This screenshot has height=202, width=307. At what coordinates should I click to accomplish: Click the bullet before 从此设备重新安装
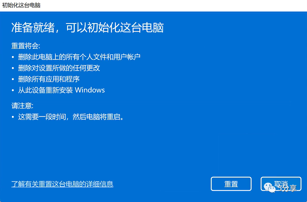(13, 90)
